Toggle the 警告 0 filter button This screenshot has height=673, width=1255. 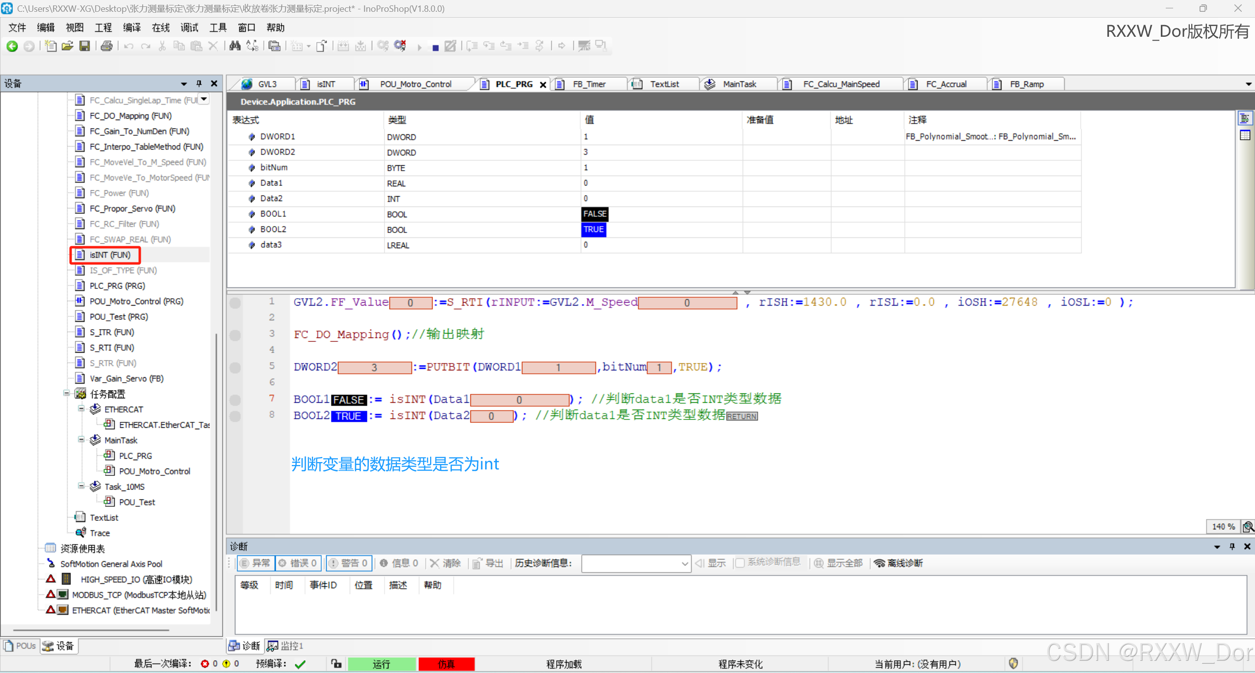(348, 563)
